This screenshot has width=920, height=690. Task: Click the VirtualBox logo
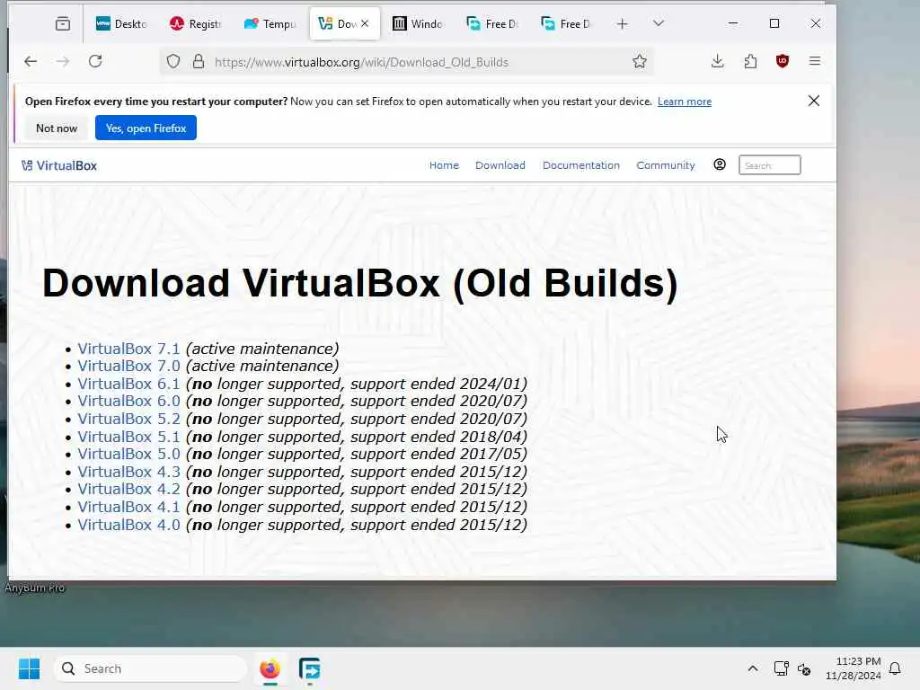pos(59,165)
